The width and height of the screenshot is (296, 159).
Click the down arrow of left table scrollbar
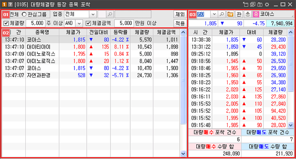click(183, 154)
